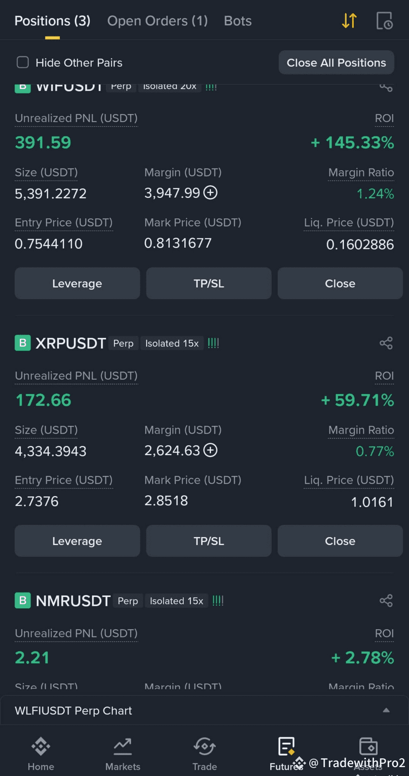The width and height of the screenshot is (409, 776).
Task: Add margin to WIFUSDT position plus icon
Action: tap(210, 192)
